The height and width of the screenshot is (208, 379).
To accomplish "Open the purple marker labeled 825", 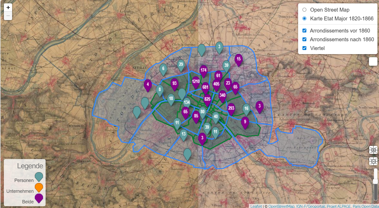I will [x=207, y=100].
